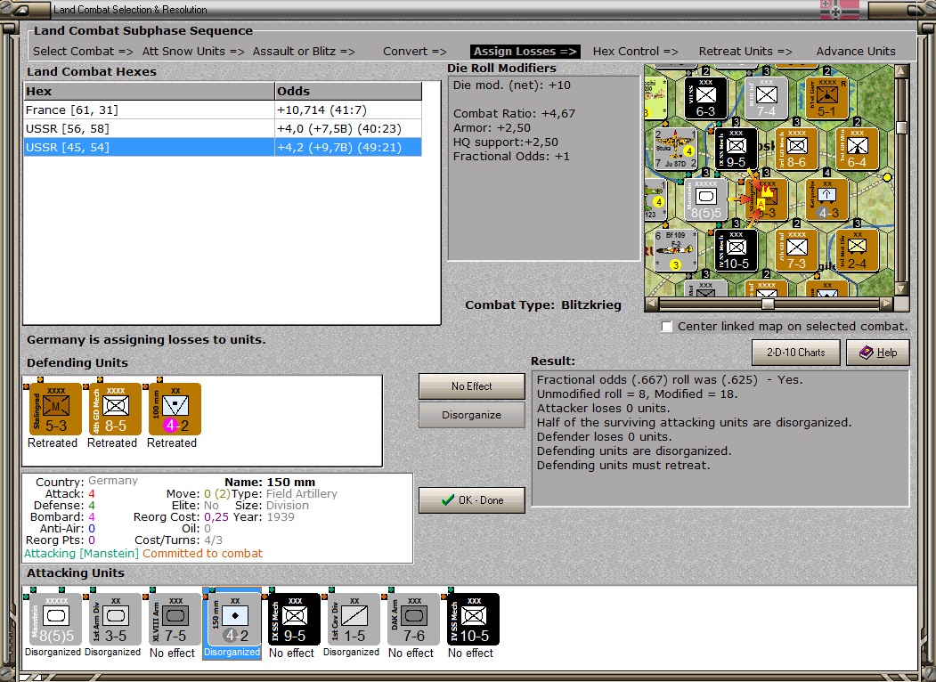Click the map scroll left arrow
The height and width of the screenshot is (682, 936).
[652, 304]
